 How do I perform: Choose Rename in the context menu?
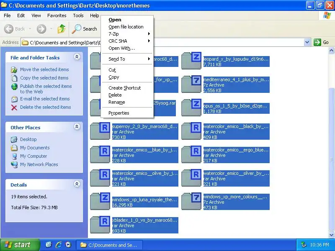coord(127,102)
